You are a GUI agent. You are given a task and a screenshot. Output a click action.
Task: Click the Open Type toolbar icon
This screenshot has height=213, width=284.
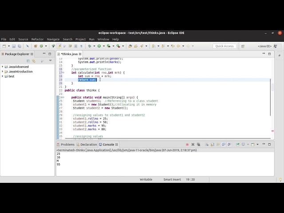pyautogui.click(x=130, y=46)
